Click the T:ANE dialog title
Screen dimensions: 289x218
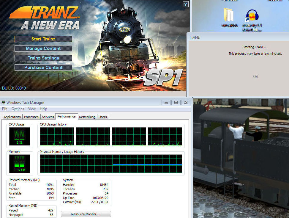click(195, 37)
